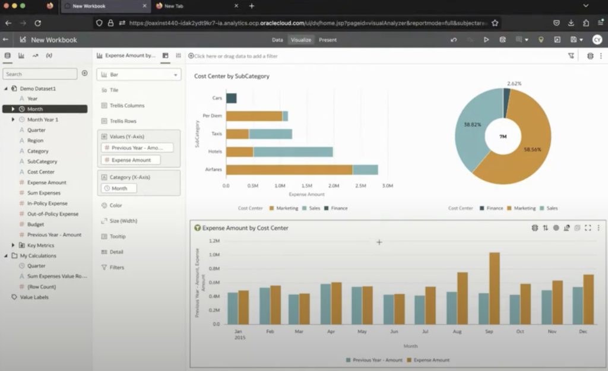The height and width of the screenshot is (371, 608).
Task: Select the New Workbook browser tab
Action: (106, 6)
